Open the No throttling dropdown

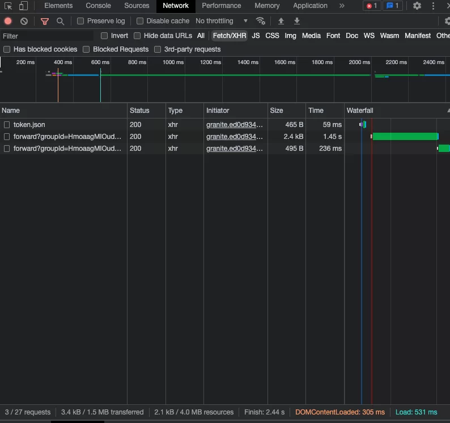click(x=222, y=21)
